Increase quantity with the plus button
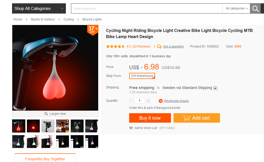The width and height of the screenshot is (264, 162). 148,101
